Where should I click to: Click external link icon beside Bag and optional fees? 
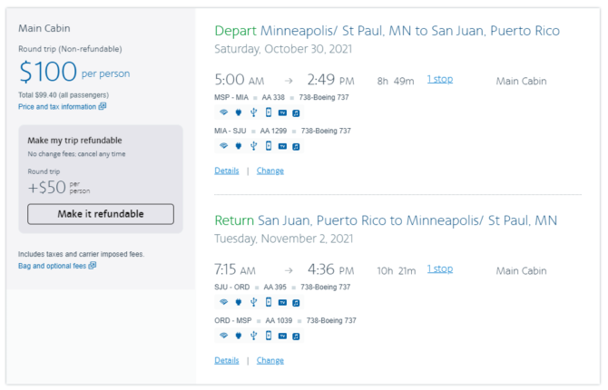click(93, 265)
